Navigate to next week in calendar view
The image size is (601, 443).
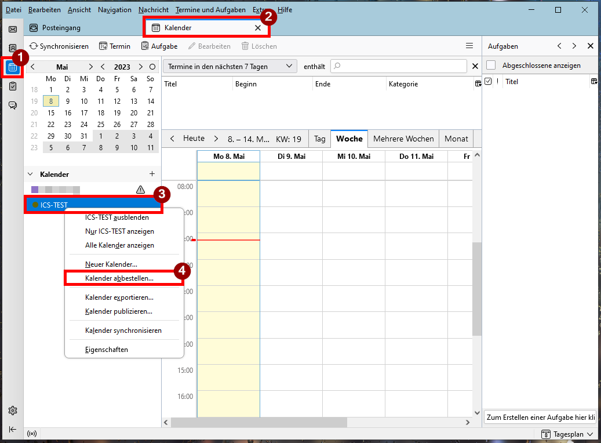pyautogui.click(x=216, y=139)
